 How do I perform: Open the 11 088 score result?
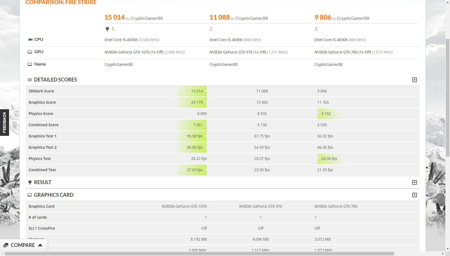click(219, 18)
